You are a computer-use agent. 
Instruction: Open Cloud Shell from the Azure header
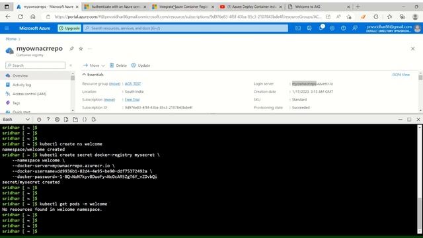click(298, 28)
